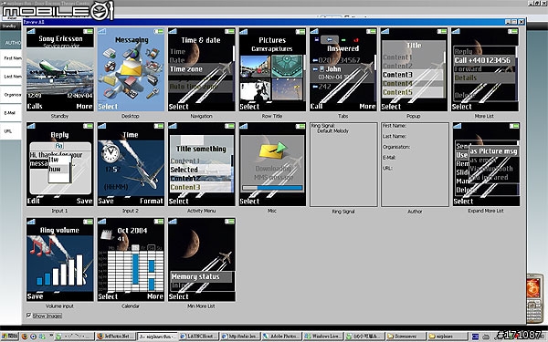Open the Windows Start menu
Screen dimensions: 548x342
click(9, 337)
